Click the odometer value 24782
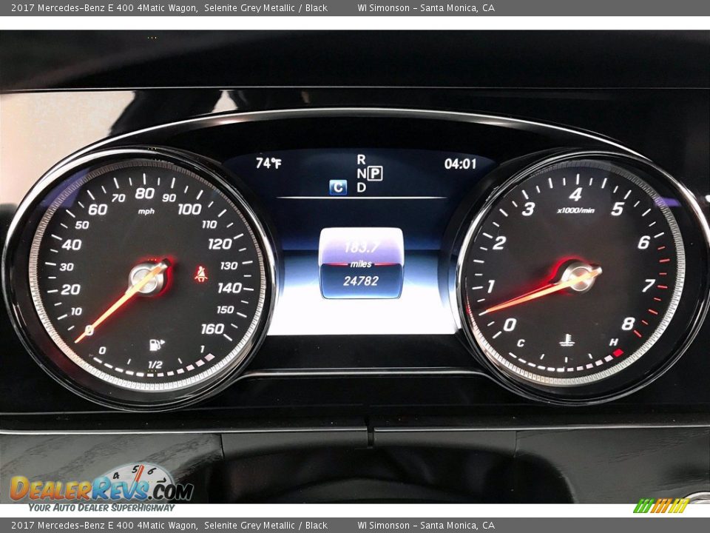The height and width of the screenshot is (533, 710). click(360, 281)
